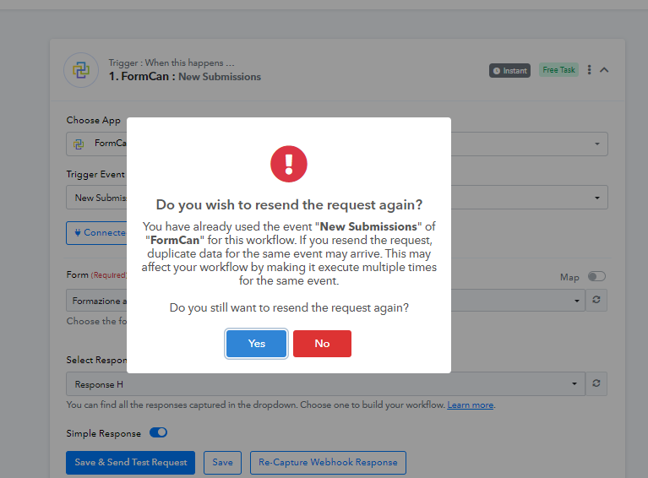The image size is (648, 478).
Task: Confirm resend by clicking Yes
Action: coord(256,344)
